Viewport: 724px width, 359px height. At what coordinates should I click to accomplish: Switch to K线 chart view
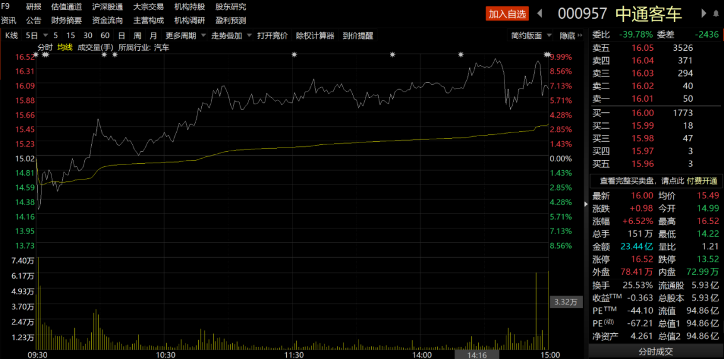[x=11, y=36]
